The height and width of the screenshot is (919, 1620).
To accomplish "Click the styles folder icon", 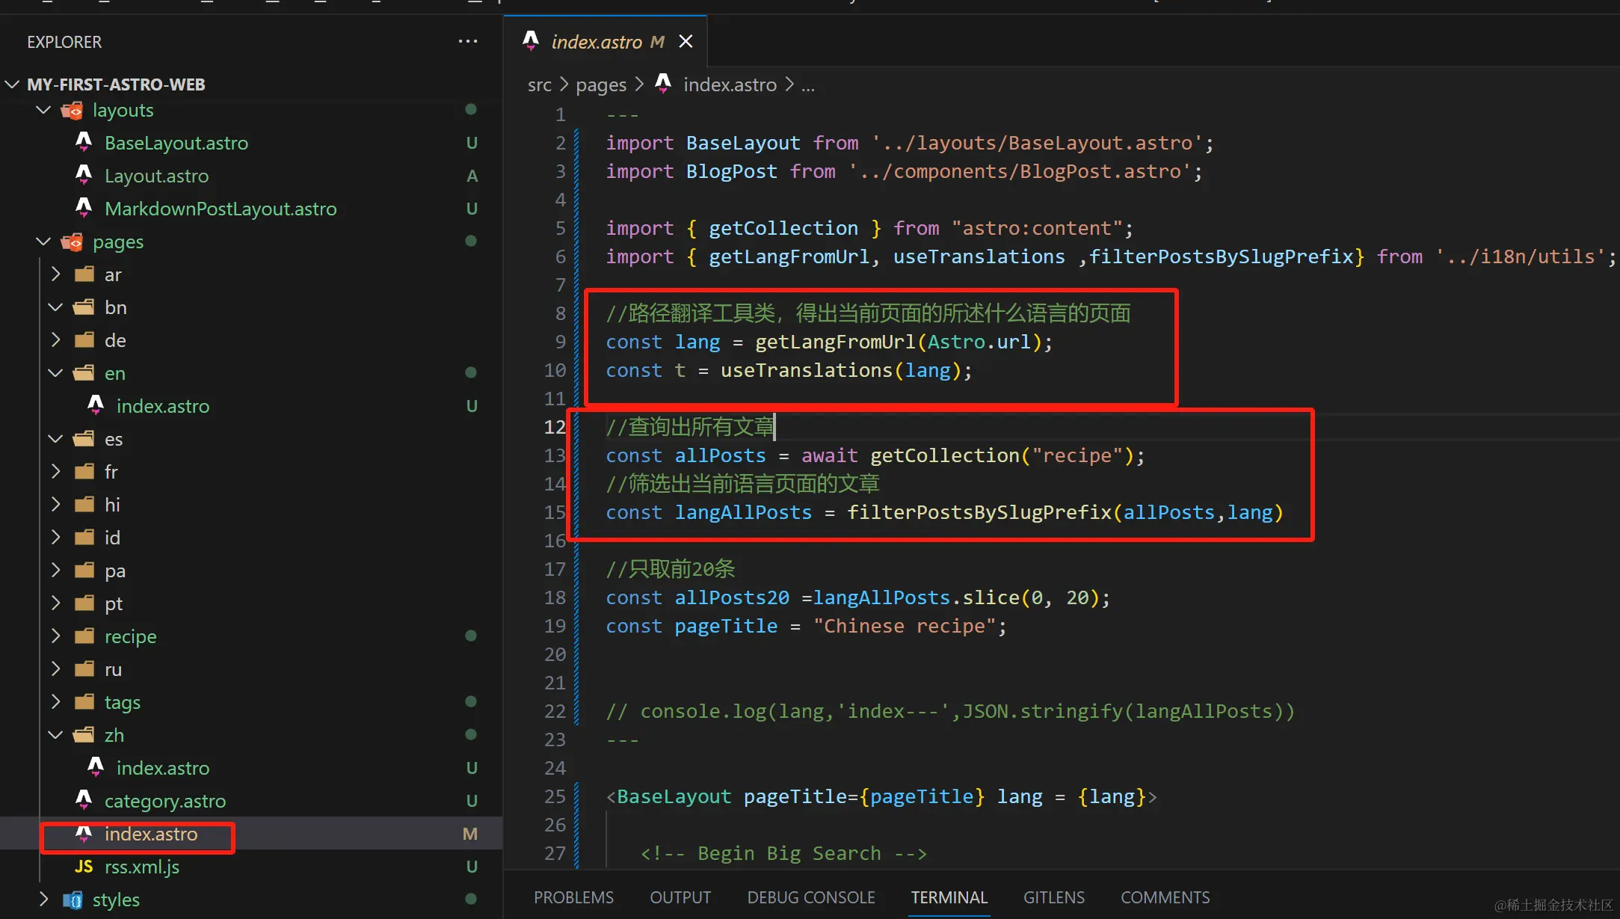I will (x=73, y=900).
